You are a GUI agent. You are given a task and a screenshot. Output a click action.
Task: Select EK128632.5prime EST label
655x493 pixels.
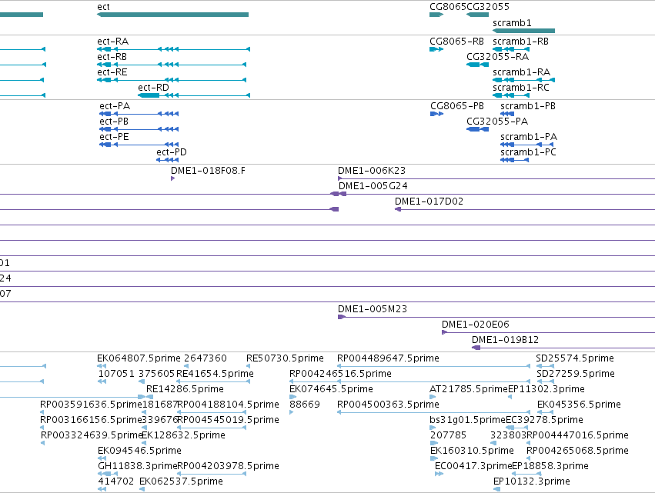coord(184,436)
